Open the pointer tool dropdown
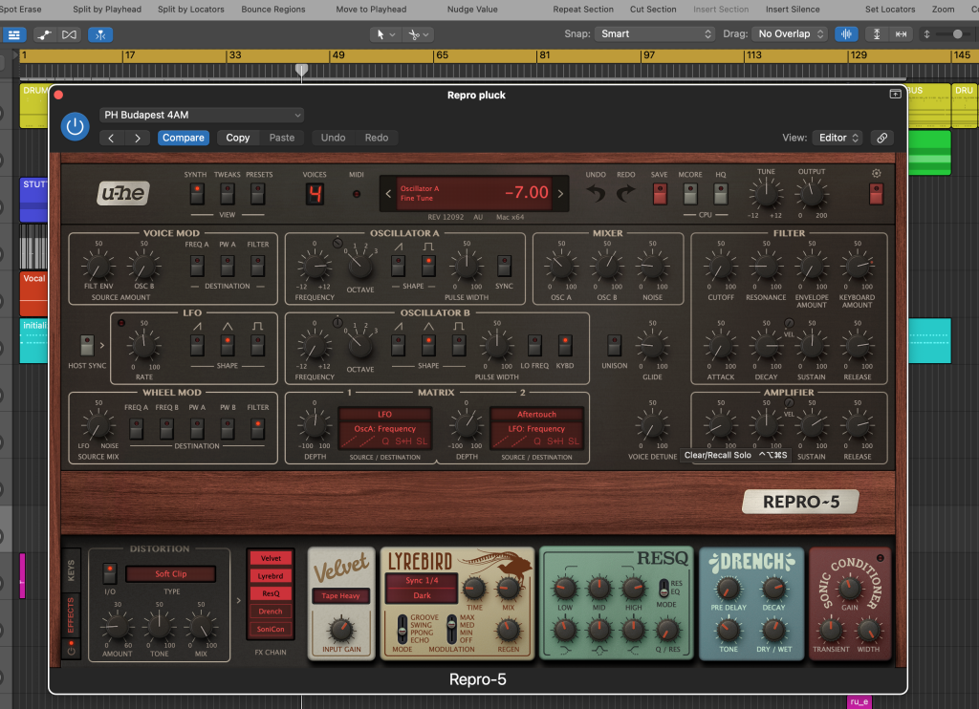The width and height of the screenshot is (979, 709). pyautogui.click(x=386, y=35)
